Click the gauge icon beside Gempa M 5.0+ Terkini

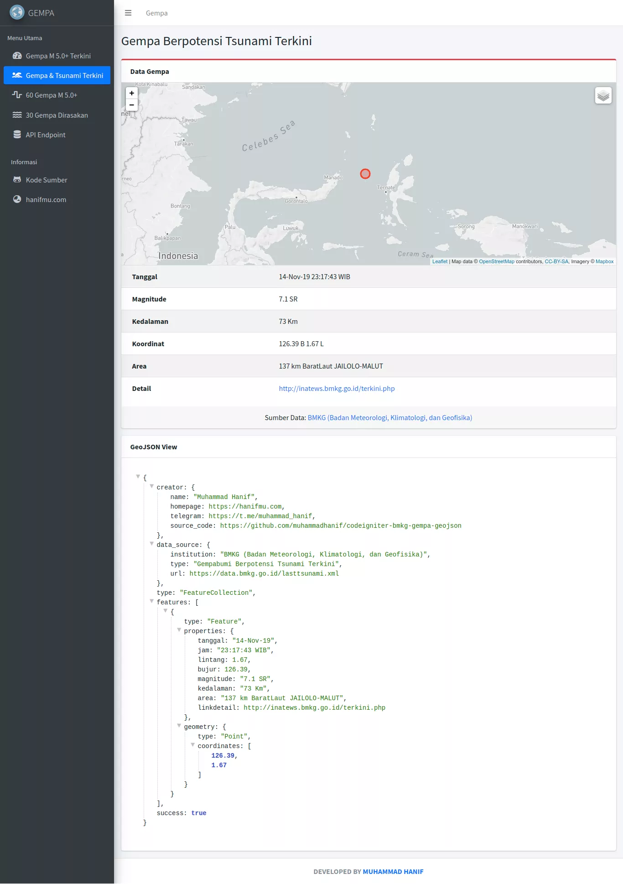point(17,56)
